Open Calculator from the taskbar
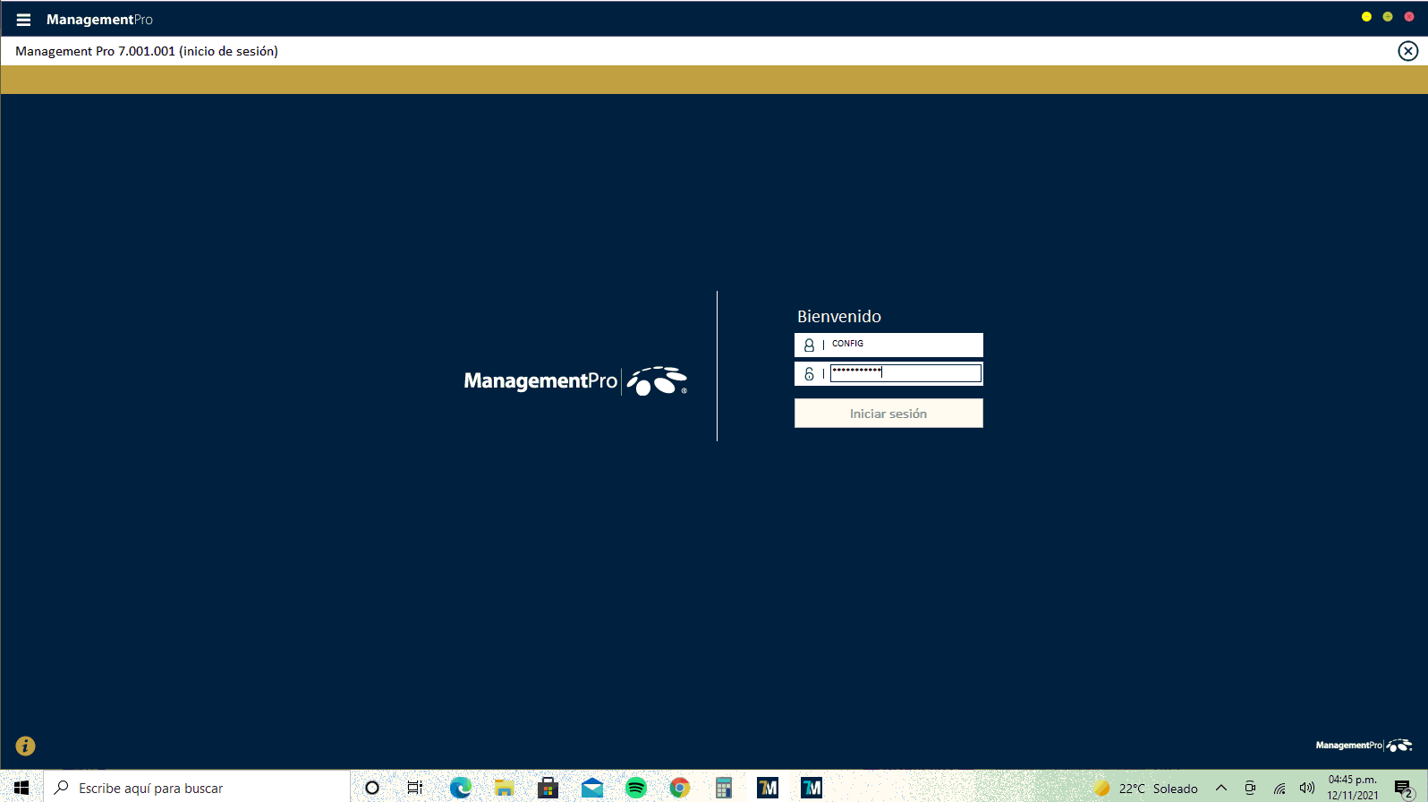 click(x=724, y=788)
